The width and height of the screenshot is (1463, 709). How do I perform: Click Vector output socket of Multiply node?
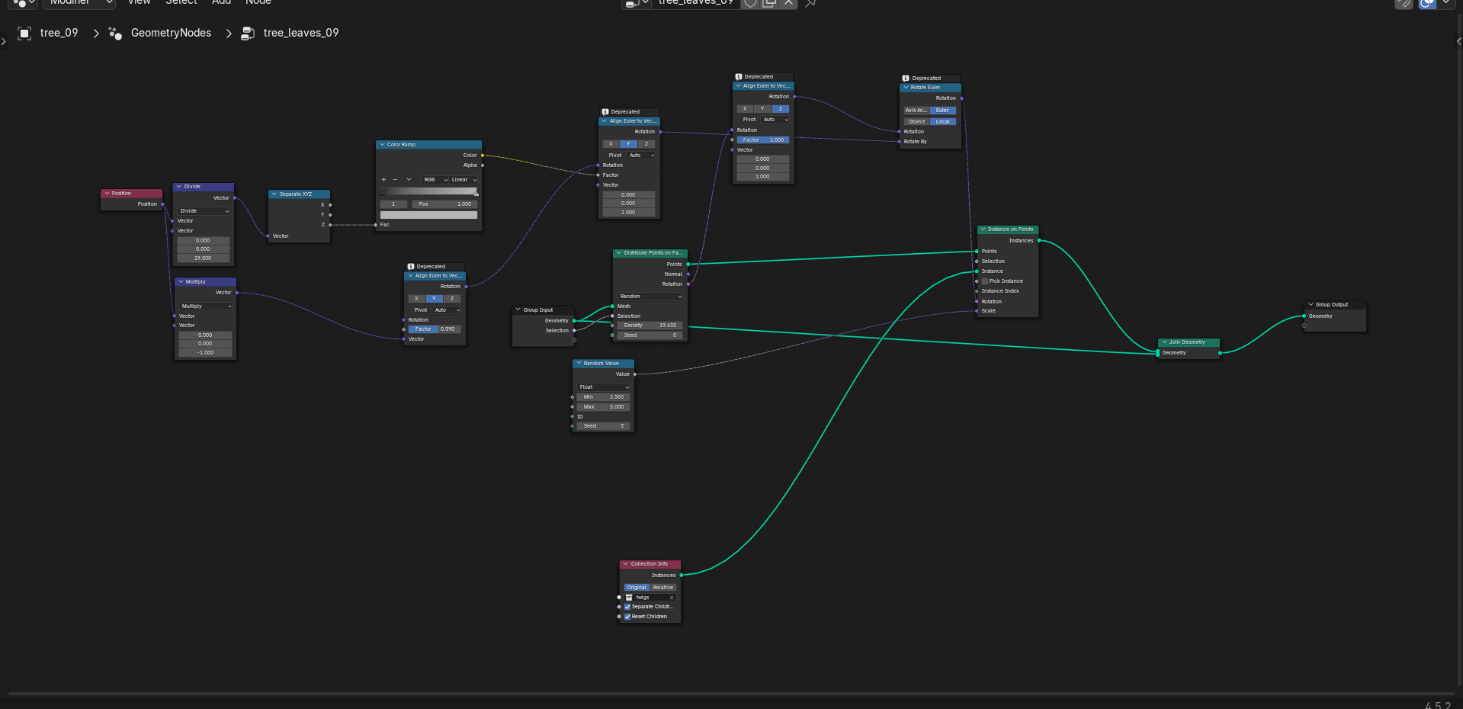click(237, 293)
